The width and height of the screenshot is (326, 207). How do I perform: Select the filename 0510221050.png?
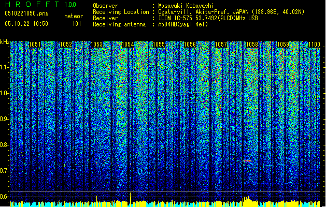tap(26, 13)
